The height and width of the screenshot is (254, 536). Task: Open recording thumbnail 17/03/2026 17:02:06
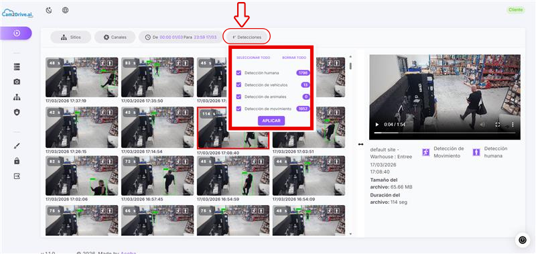point(82,176)
